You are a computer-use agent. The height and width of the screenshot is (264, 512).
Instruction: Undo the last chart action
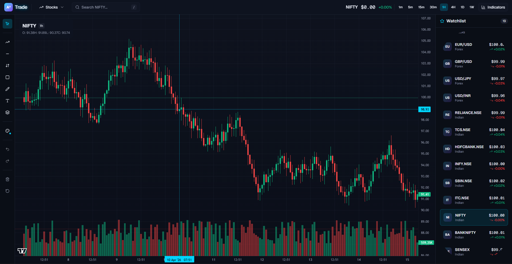point(7,149)
